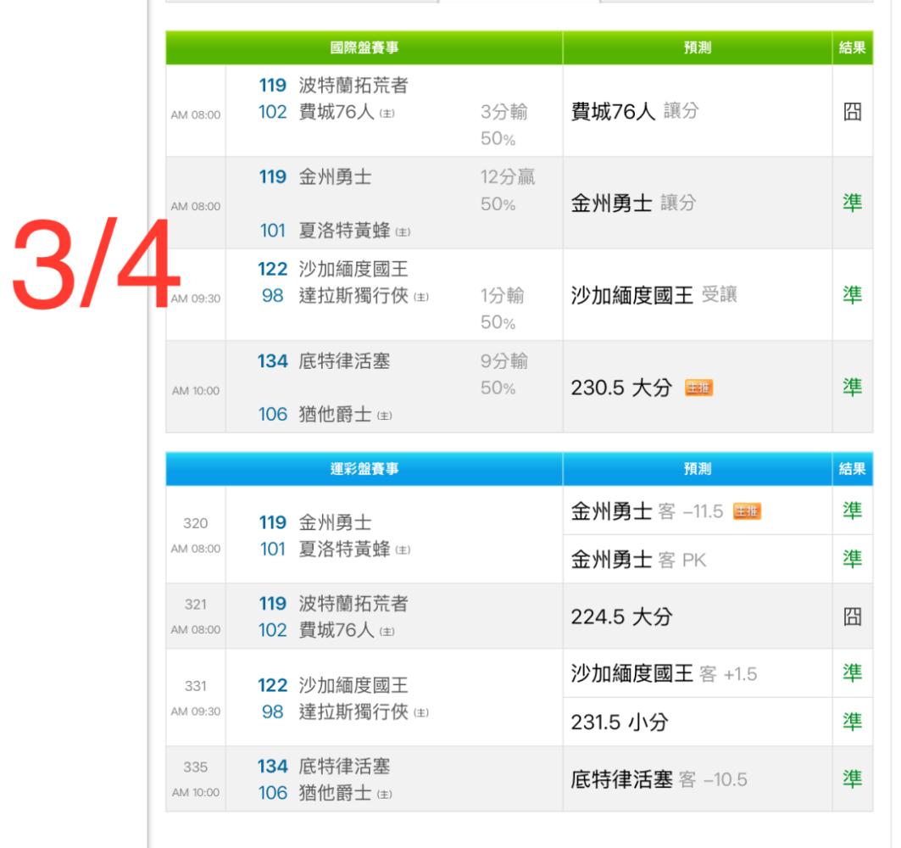Click the 囧 result for 費城76人 讓分
The height and width of the screenshot is (848, 901).
pyautogui.click(x=852, y=112)
